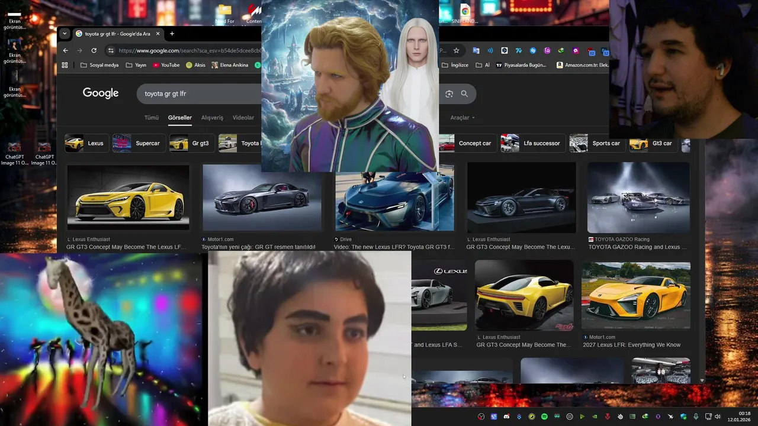This screenshot has width=758, height=426.
Task: Open the Sosyal medya bookmark folder
Action: coord(99,65)
